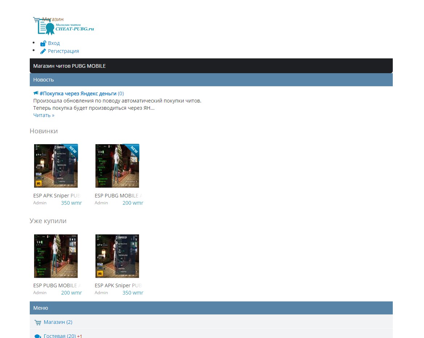Click the shopping cart icon at page top
Image resolution: width=424 pixels, height=338 pixels.
36,19
